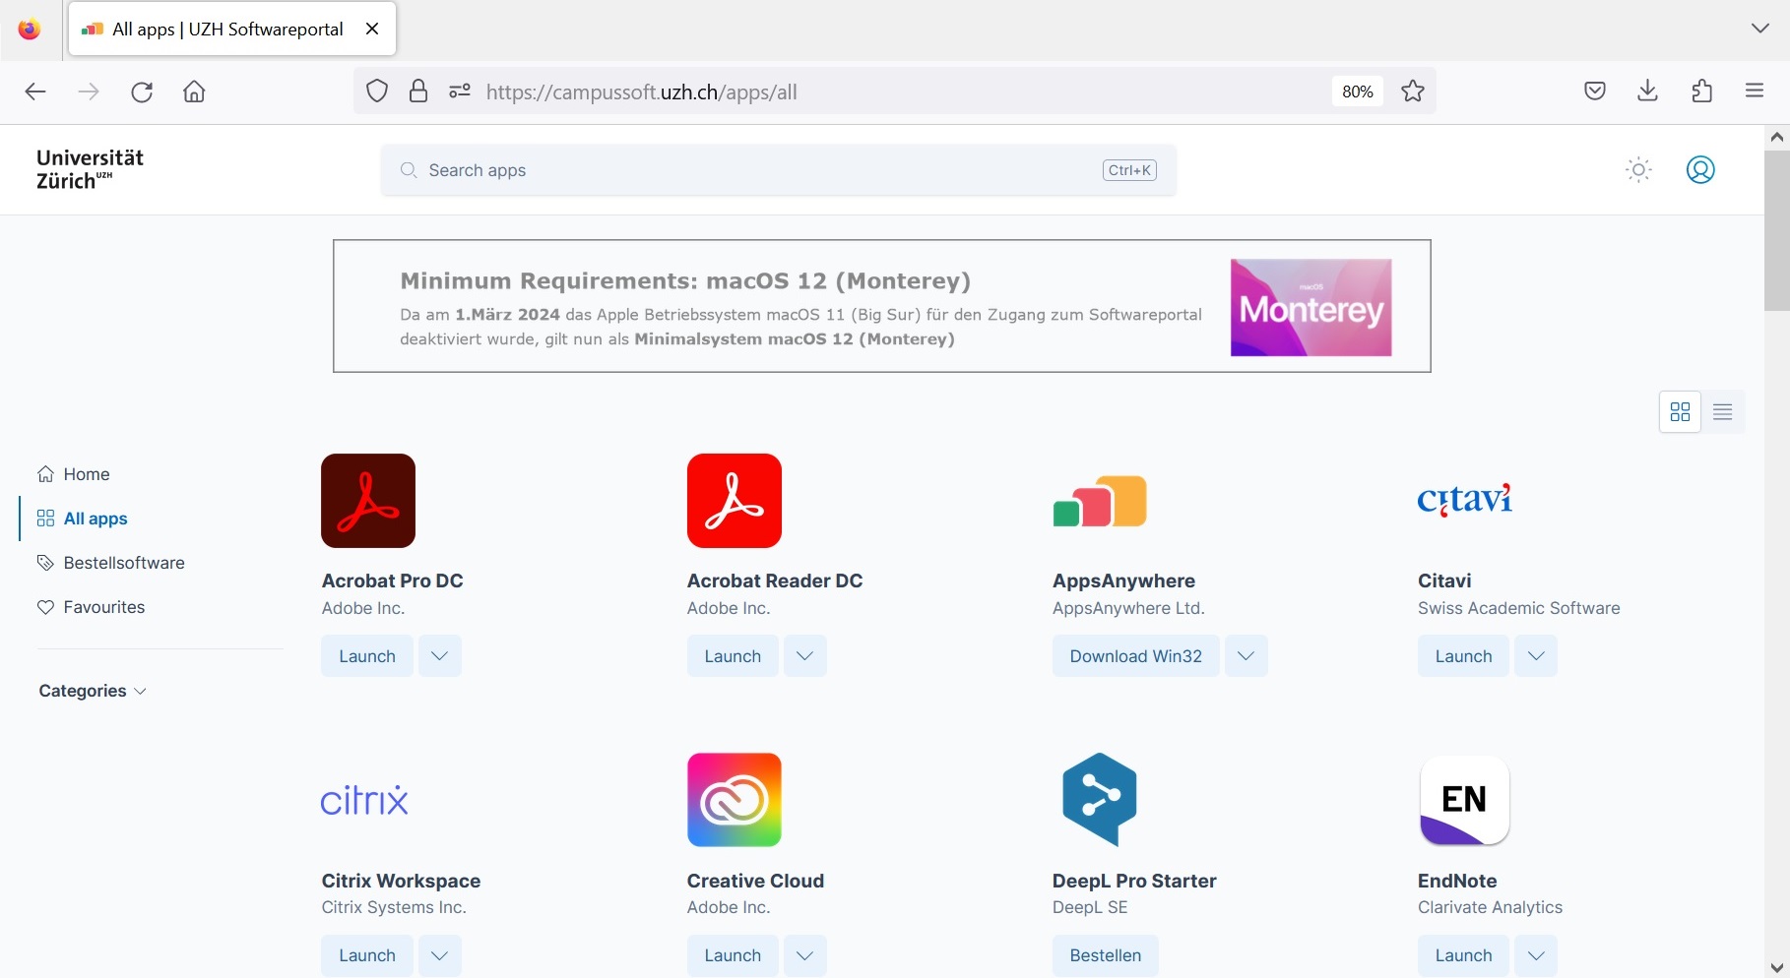Click the Universität Zürich logo

tap(90, 169)
